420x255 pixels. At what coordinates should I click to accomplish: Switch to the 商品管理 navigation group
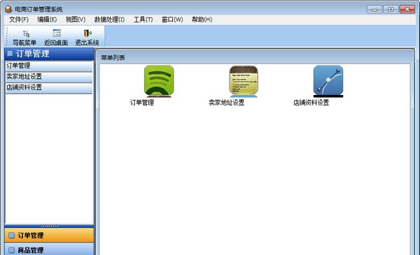(x=49, y=249)
